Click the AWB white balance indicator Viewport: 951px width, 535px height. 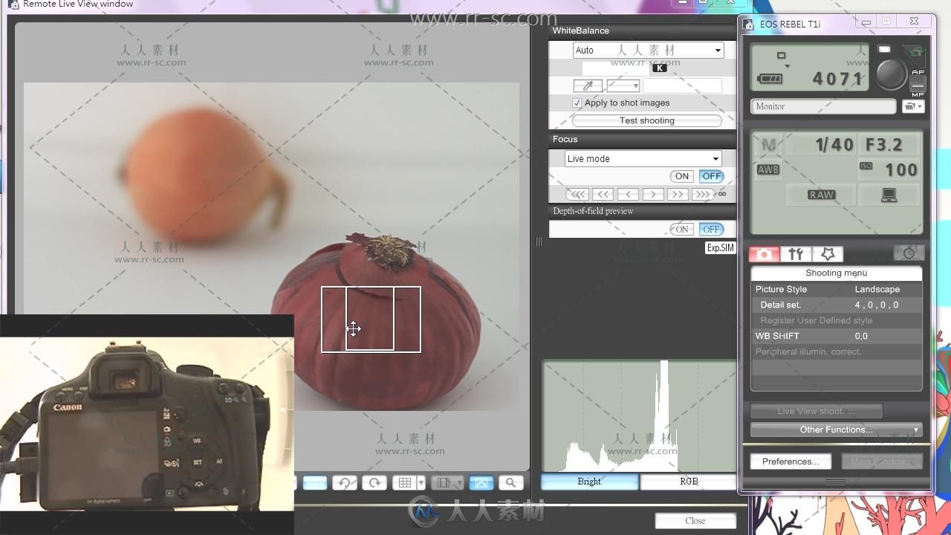click(x=768, y=169)
